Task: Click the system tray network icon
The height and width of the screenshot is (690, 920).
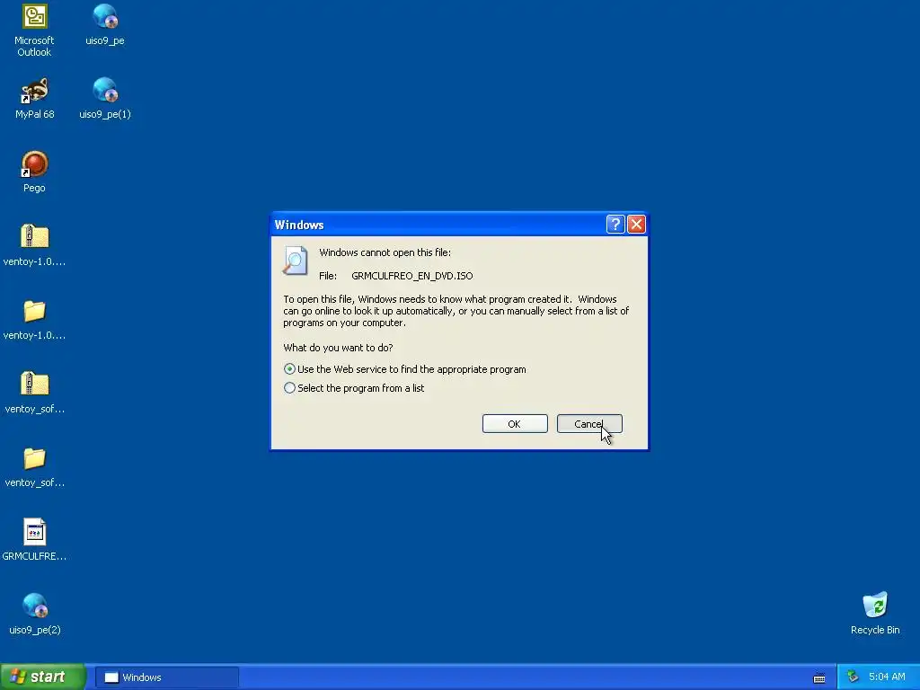Action: pos(854,677)
